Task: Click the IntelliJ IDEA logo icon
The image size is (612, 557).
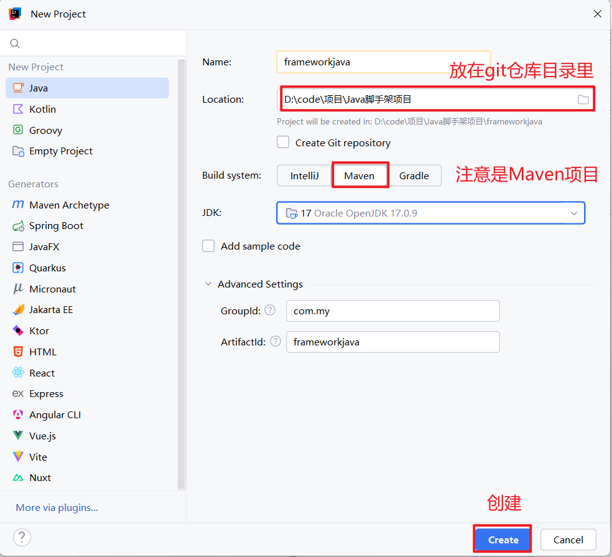Action: point(15,14)
